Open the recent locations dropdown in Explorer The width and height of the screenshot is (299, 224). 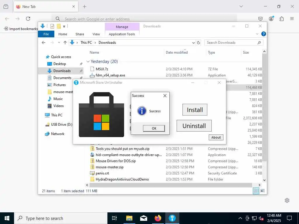click(x=59, y=43)
